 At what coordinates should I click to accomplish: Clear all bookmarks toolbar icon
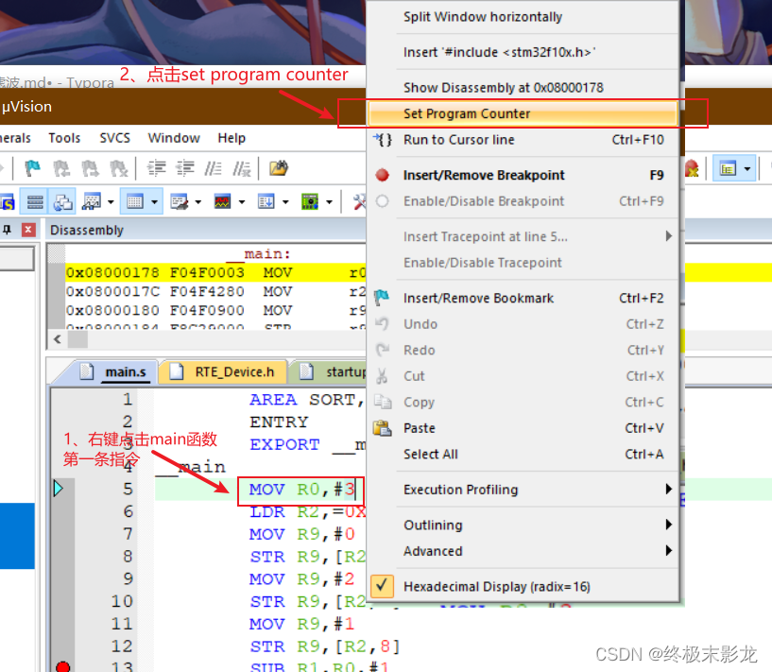coord(119,168)
